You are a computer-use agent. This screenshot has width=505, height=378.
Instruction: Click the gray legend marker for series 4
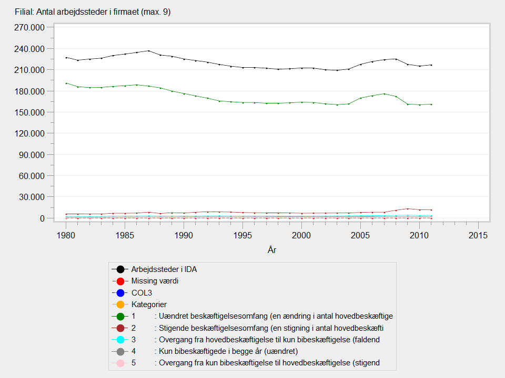120,351
